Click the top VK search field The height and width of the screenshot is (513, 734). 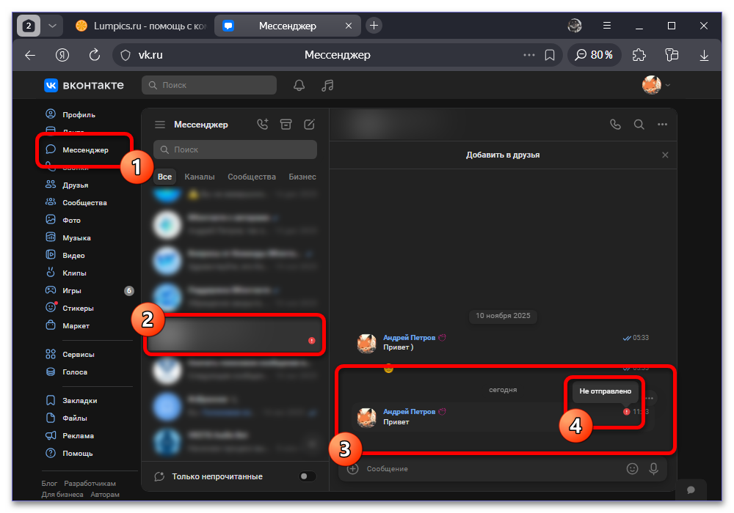tap(208, 85)
